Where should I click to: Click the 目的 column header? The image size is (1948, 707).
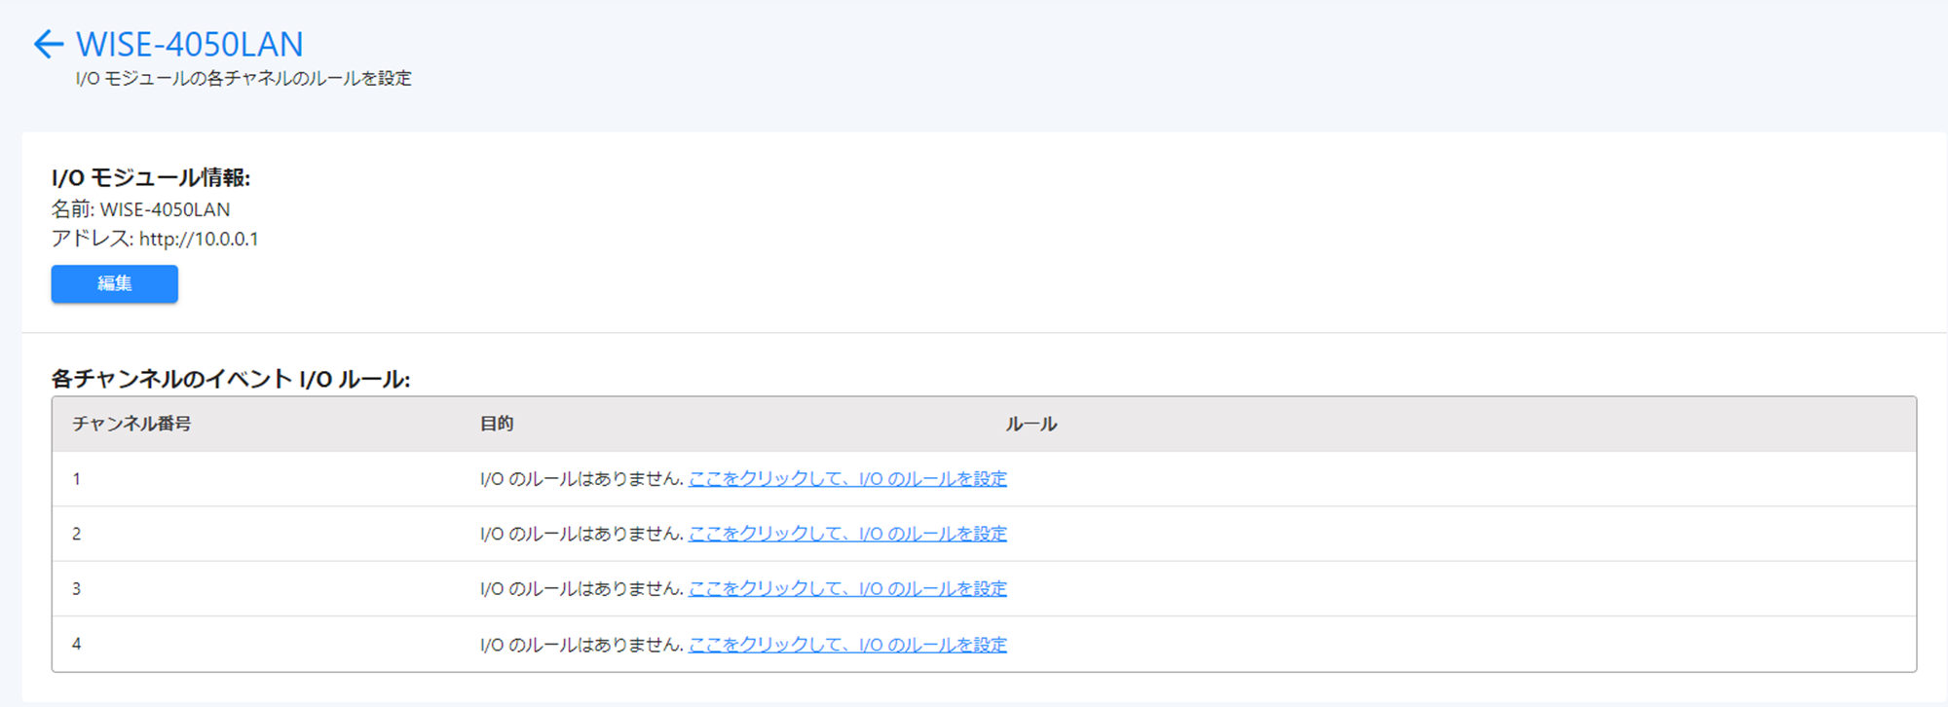[497, 424]
